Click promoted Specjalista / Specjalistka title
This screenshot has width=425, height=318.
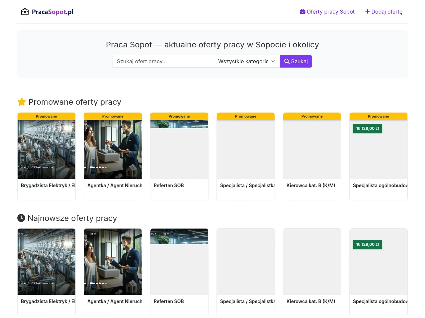click(247, 185)
